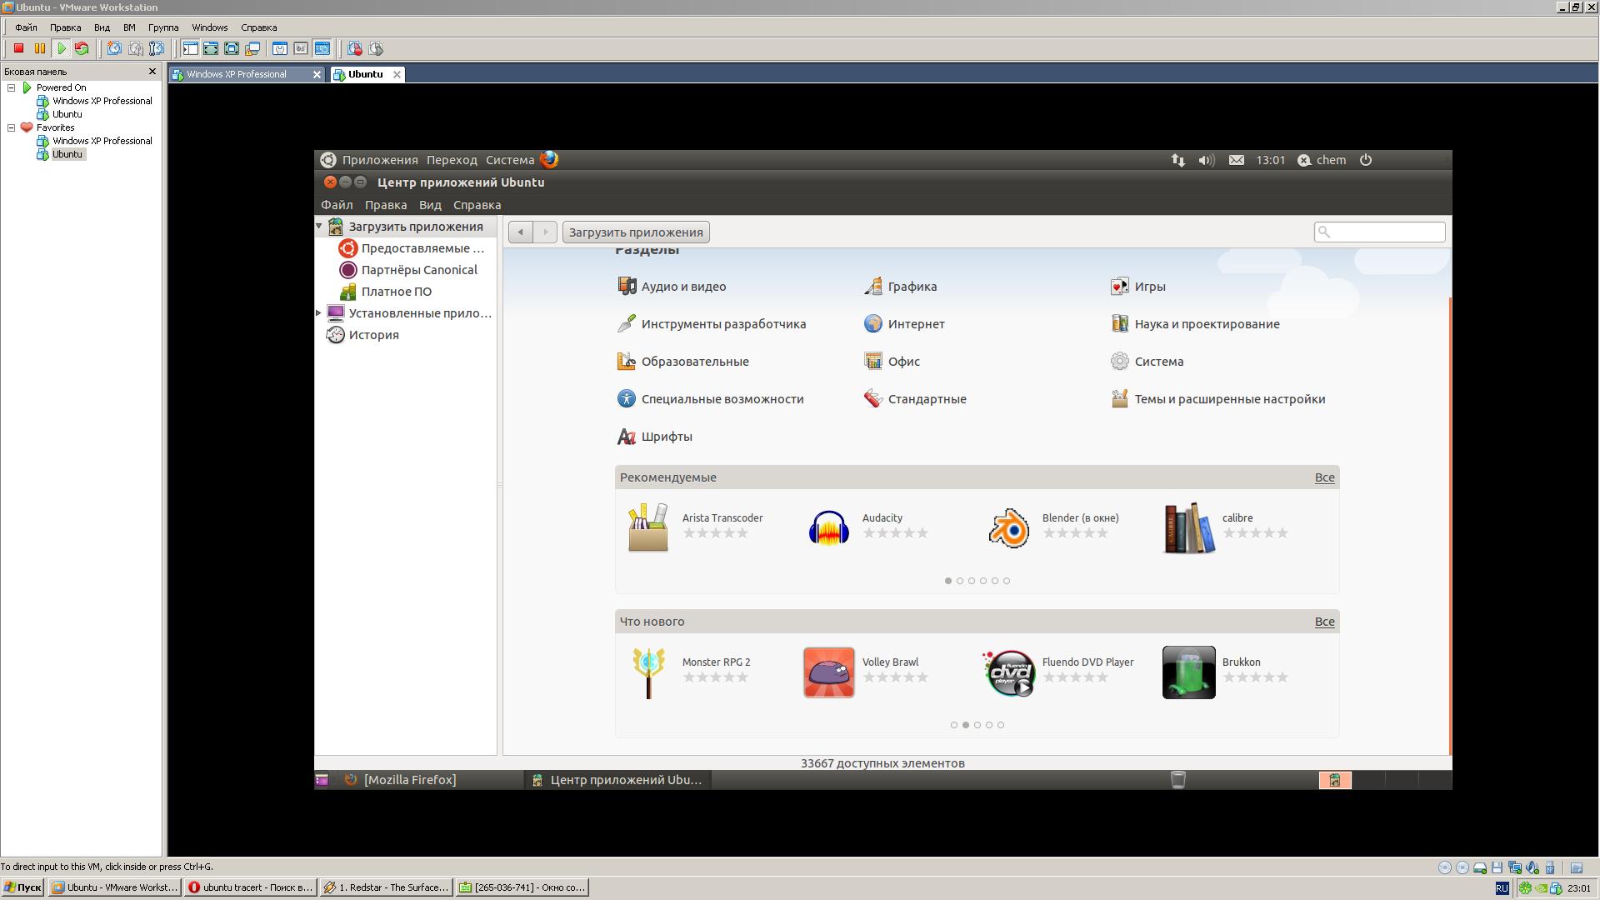
Task: Click the green Power On play icon
Action: [x=61, y=48]
